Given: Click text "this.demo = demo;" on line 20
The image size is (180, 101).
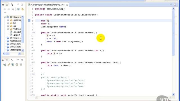Looking at the screenshot, I should [x=58, y=65].
